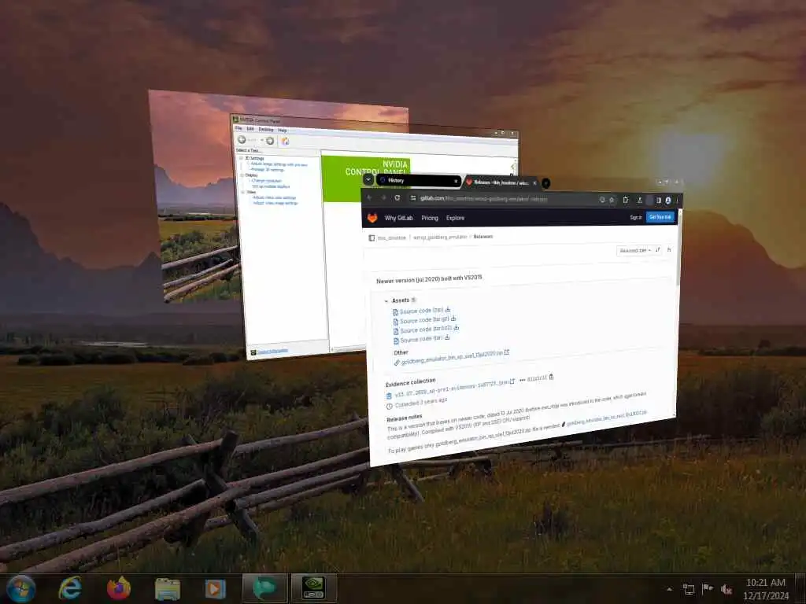Select the browser taskbar button beside the NVIDIA button

click(264, 588)
